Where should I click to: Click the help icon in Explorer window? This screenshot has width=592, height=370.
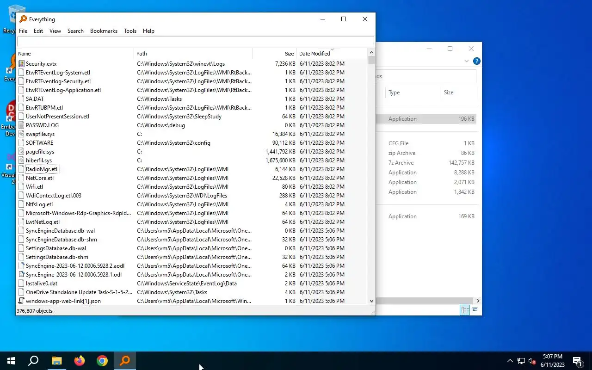coord(477,61)
